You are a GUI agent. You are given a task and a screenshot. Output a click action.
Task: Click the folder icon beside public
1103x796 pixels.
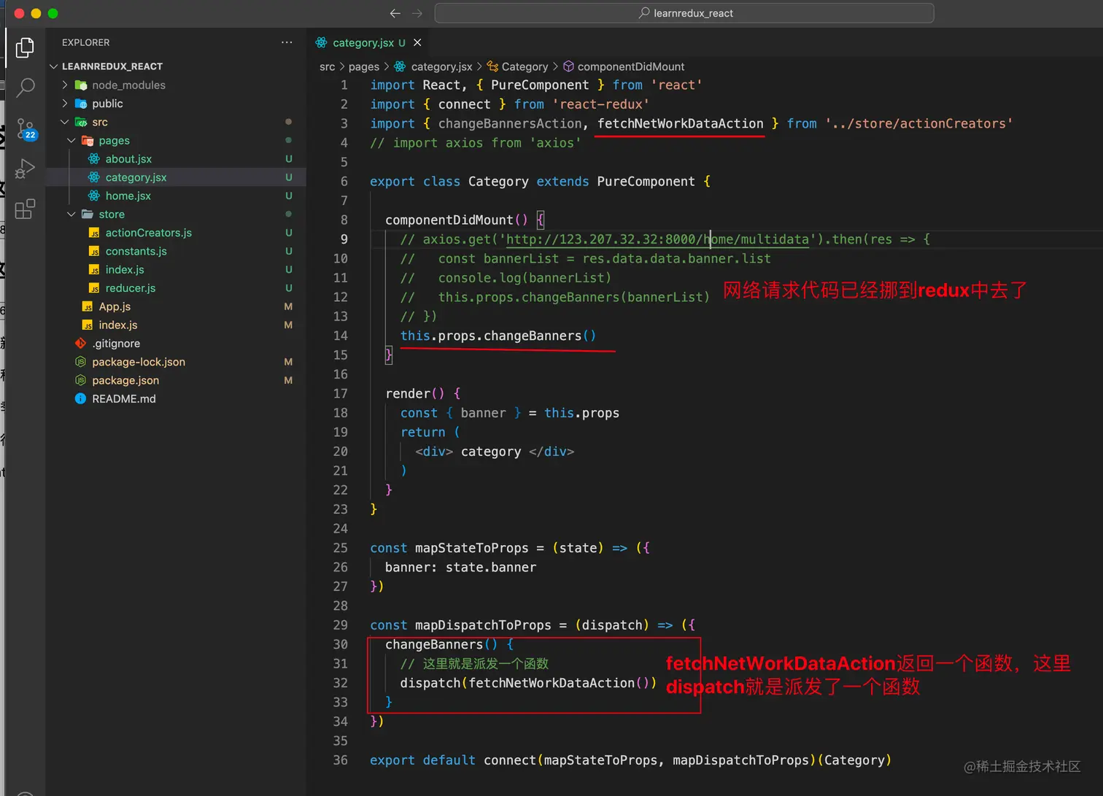coord(81,104)
